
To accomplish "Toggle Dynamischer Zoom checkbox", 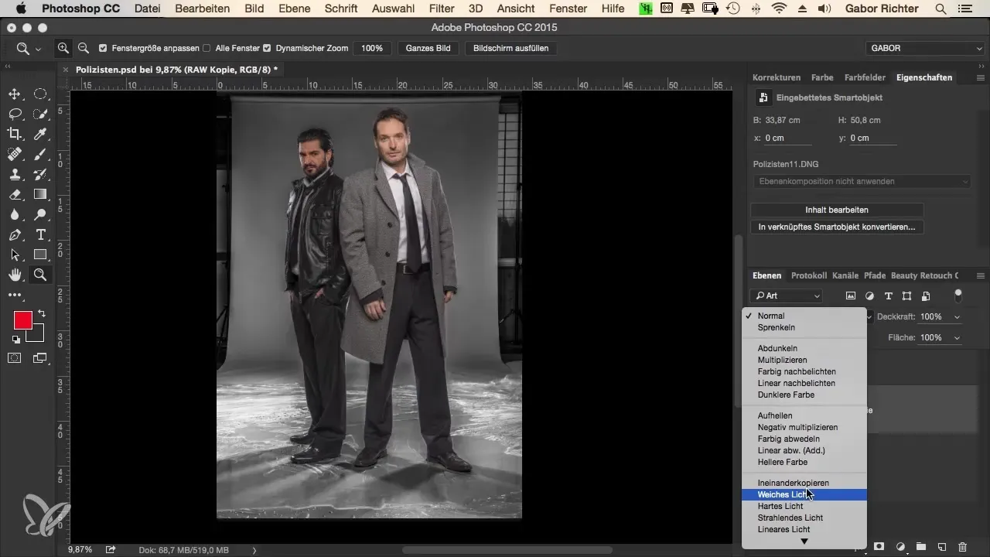I will tap(267, 48).
